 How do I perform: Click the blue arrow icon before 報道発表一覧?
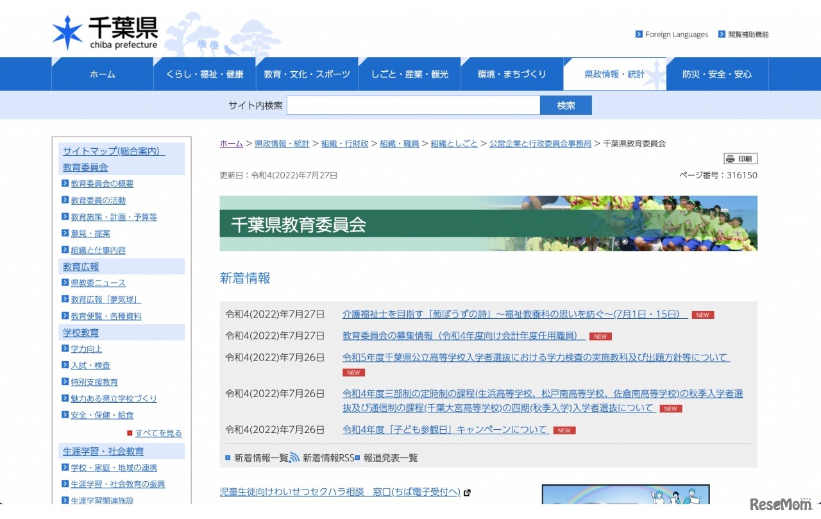tap(357, 457)
